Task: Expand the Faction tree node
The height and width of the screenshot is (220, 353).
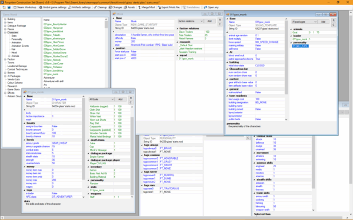Action: pos(5,59)
